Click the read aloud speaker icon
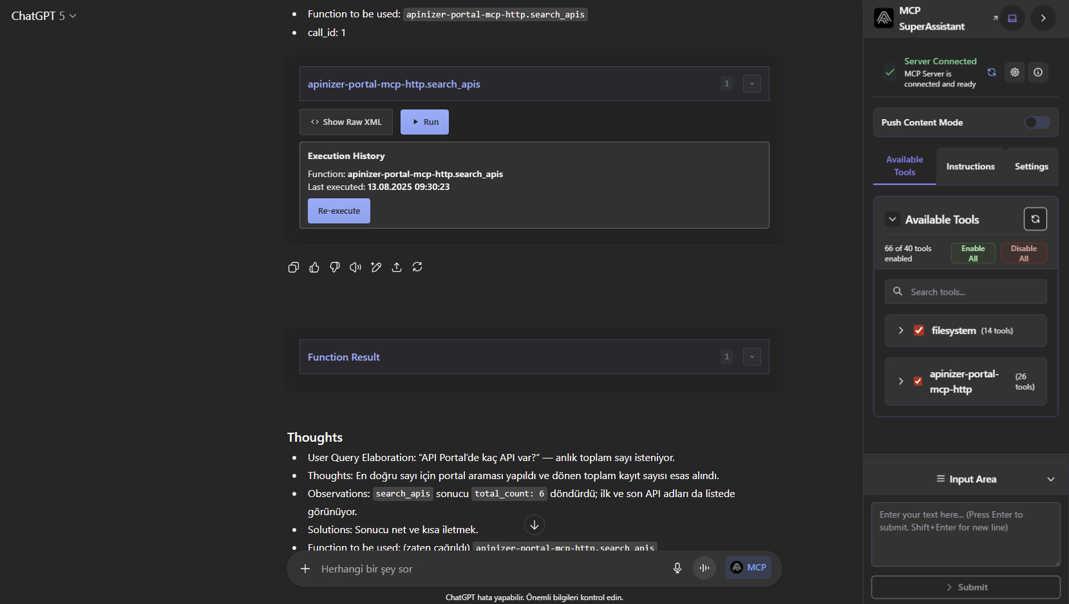1069x604 pixels. [355, 267]
